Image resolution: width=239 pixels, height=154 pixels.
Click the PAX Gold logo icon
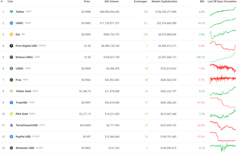click(11, 114)
